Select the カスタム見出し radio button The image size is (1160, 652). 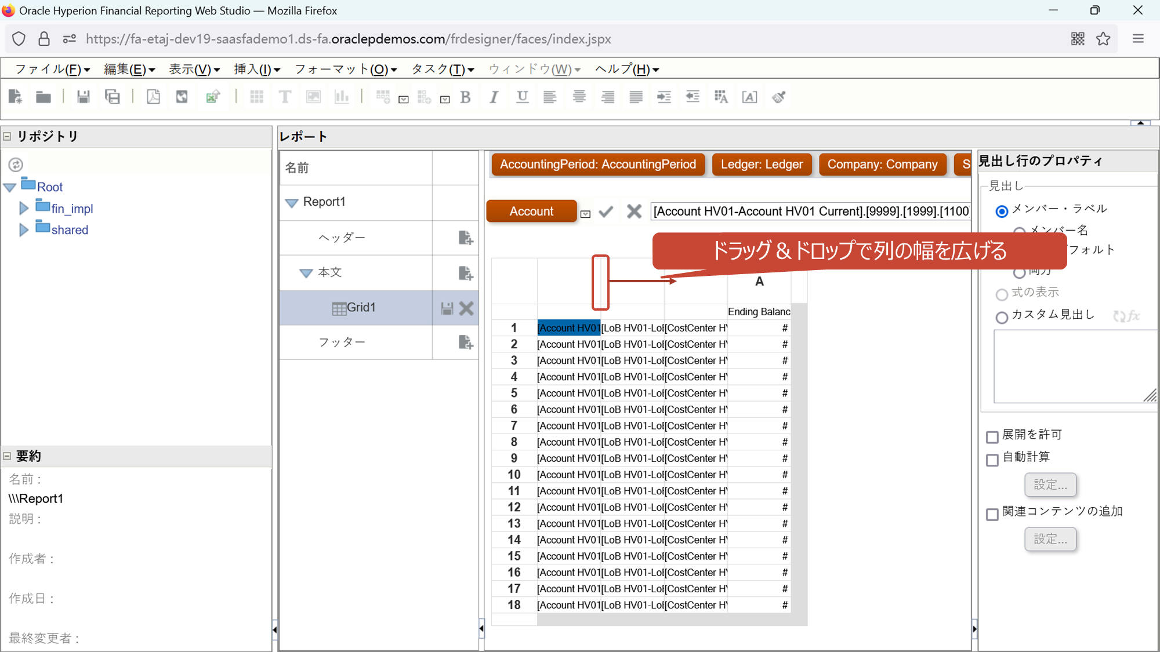pos(1002,317)
